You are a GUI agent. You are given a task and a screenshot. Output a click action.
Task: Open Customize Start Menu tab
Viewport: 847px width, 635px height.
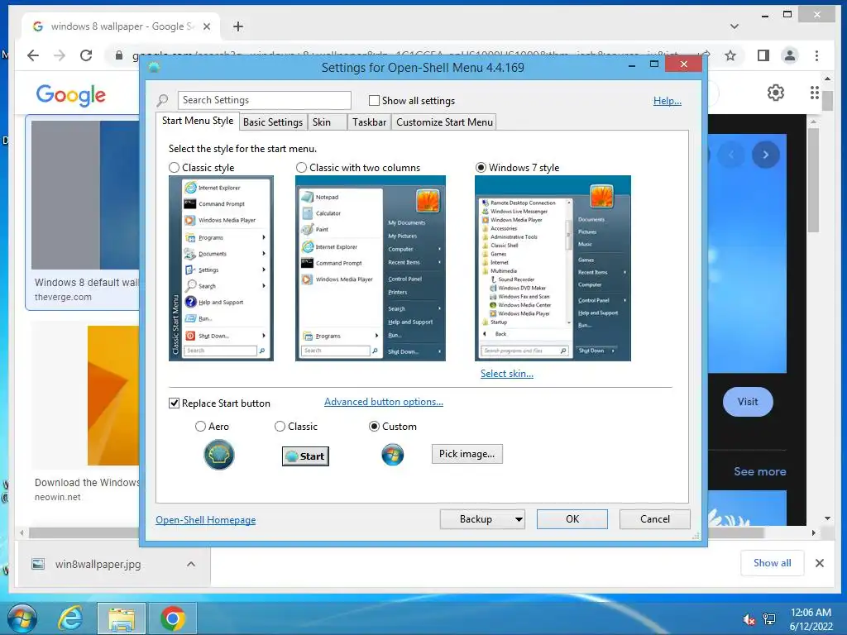(x=444, y=122)
